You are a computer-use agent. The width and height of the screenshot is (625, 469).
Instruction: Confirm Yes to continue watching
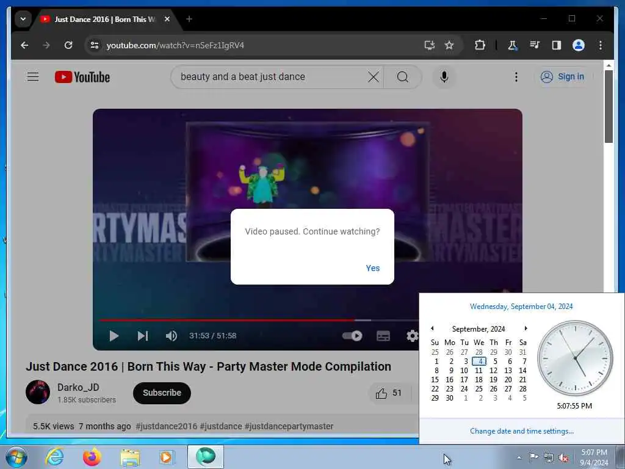(x=373, y=268)
